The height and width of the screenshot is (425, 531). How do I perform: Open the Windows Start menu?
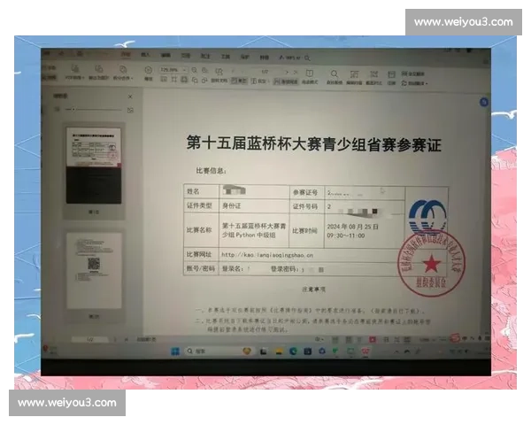[175, 352]
